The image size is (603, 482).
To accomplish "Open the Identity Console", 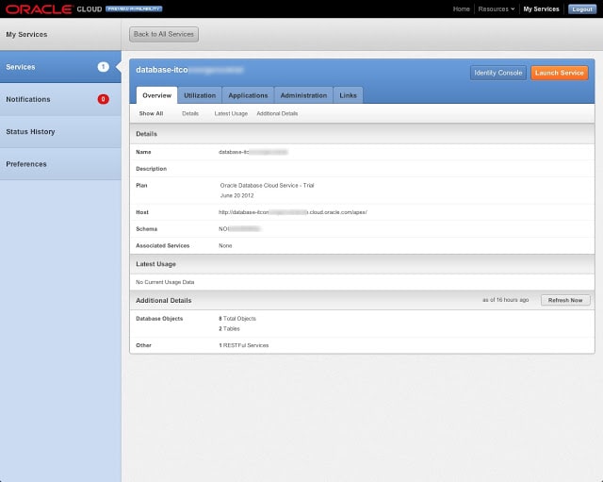I will [x=498, y=73].
